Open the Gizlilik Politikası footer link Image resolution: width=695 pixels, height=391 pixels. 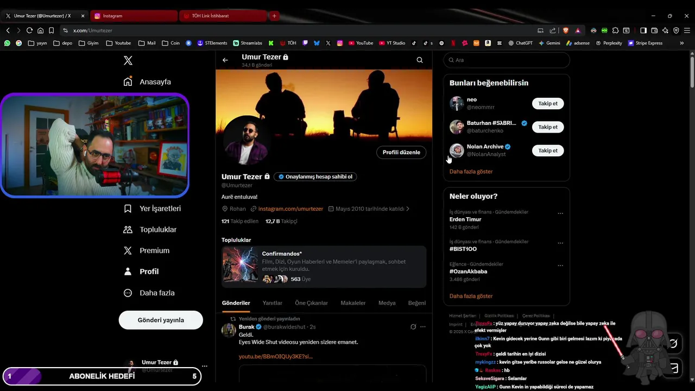[x=499, y=316]
